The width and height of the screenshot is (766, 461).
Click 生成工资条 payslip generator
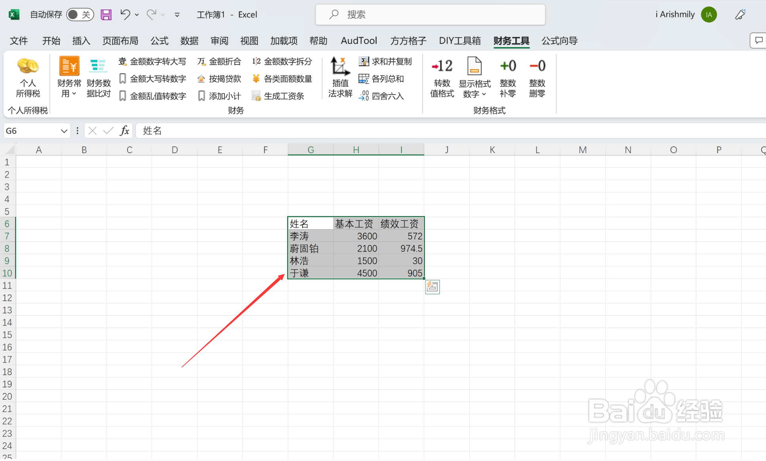tap(278, 96)
